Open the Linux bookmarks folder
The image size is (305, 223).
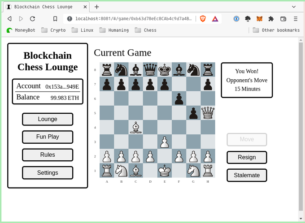point(83,30)
